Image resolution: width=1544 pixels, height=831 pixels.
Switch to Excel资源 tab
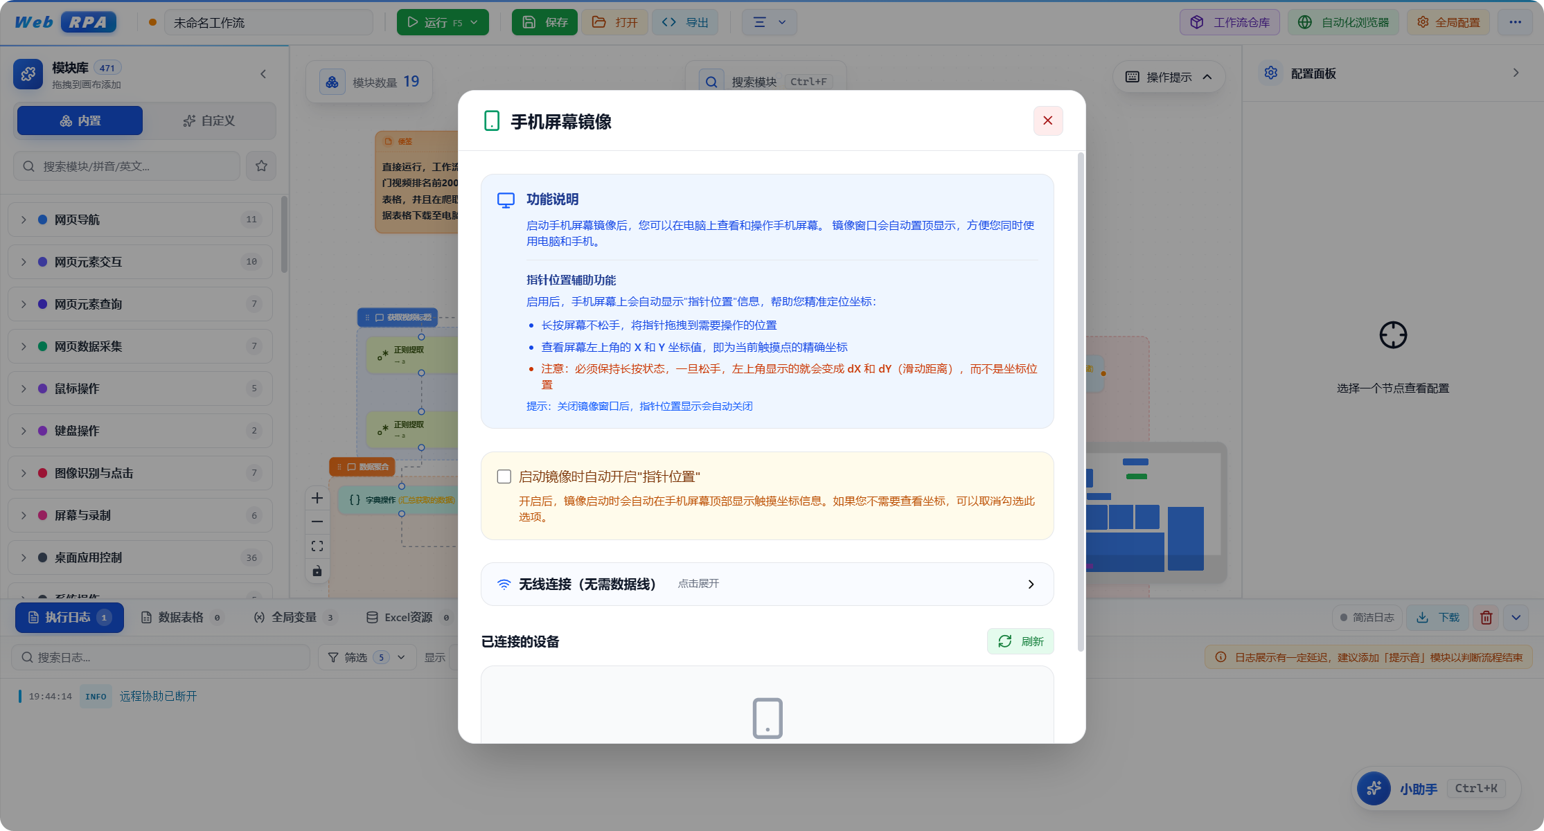(409, 617)
